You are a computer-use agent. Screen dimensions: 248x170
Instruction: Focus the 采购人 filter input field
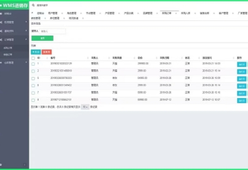(53, 31)
